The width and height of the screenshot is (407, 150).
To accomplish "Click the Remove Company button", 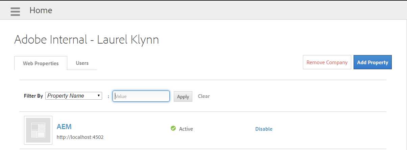I will coord(327,62).
